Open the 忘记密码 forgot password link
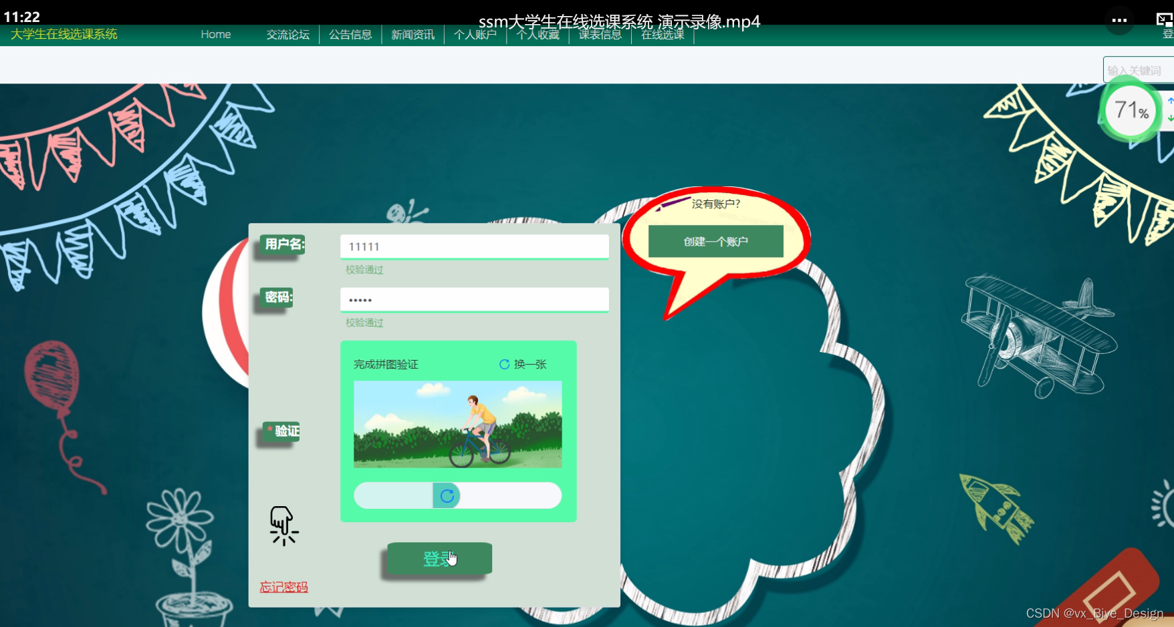1174x627 pixels. click(283, 587)
